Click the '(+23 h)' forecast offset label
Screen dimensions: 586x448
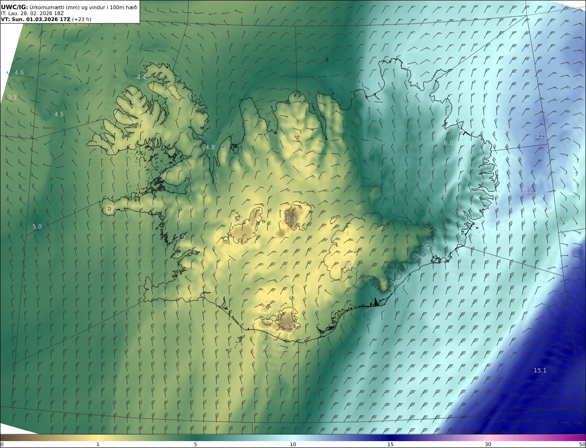[81, 19]
